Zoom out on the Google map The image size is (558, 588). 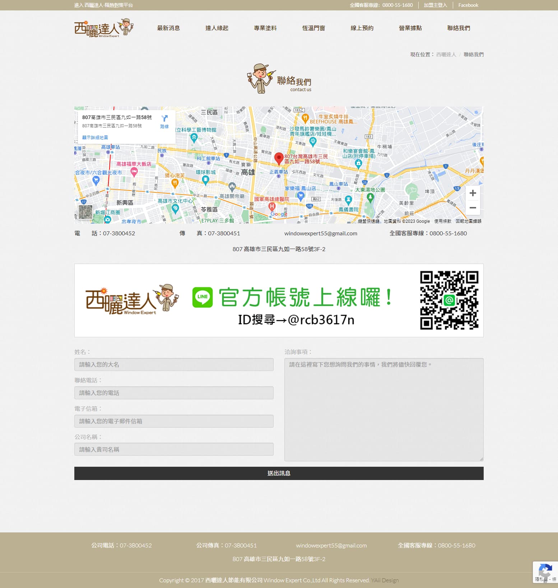473,208
